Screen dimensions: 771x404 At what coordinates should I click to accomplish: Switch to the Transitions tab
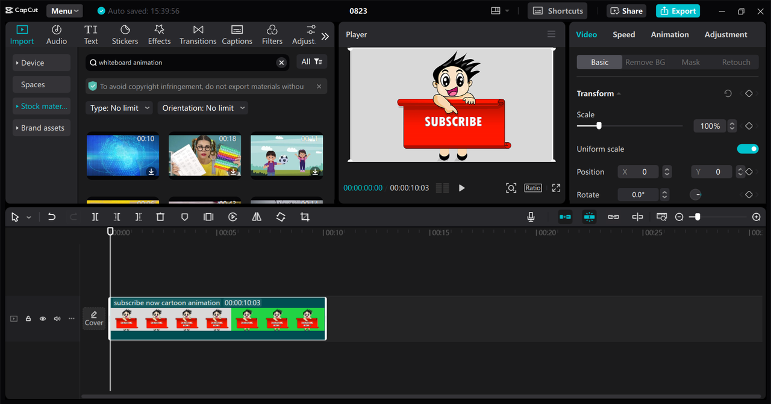pos(198,34)
